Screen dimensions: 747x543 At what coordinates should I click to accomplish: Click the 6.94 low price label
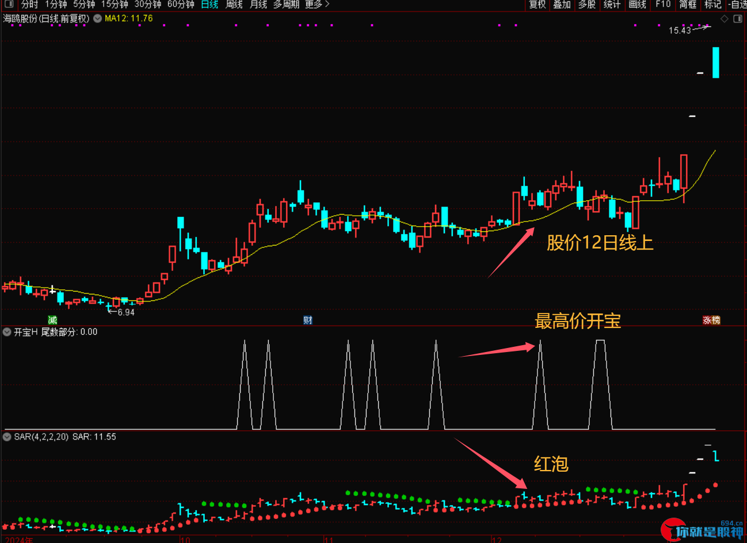pyautogui.click(x=126, y=312)
